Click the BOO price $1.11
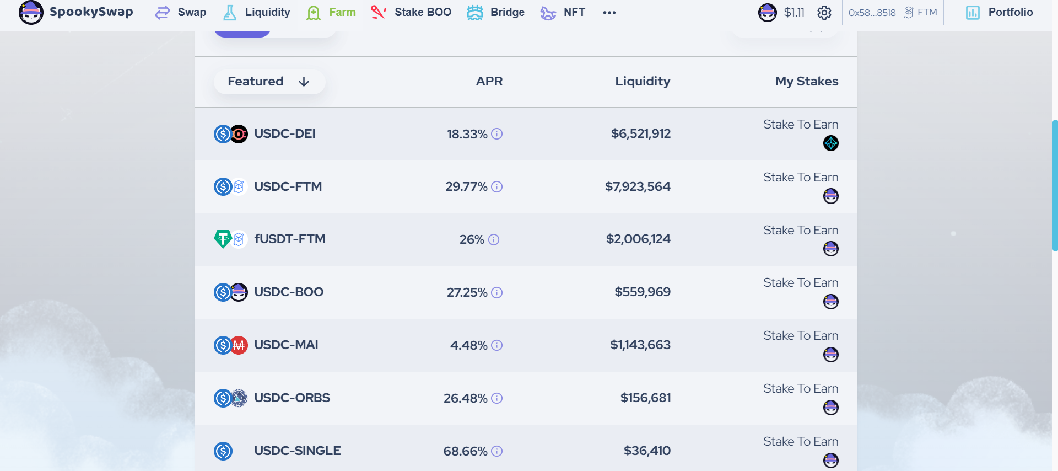Viewport: 1058px width, 471px height. 794,12
